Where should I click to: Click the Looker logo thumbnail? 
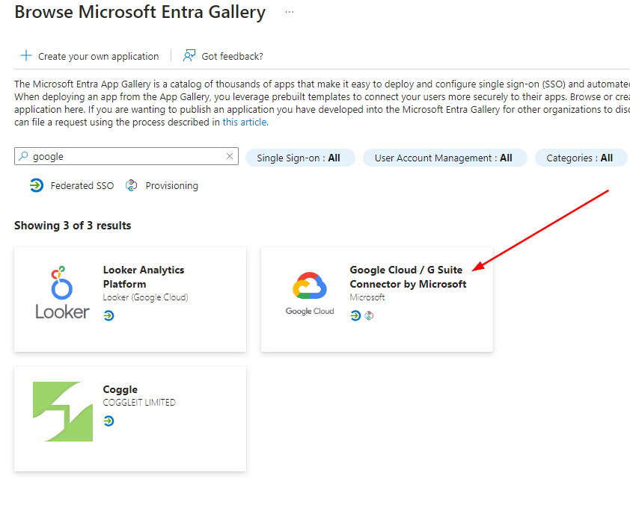(62, 293)
